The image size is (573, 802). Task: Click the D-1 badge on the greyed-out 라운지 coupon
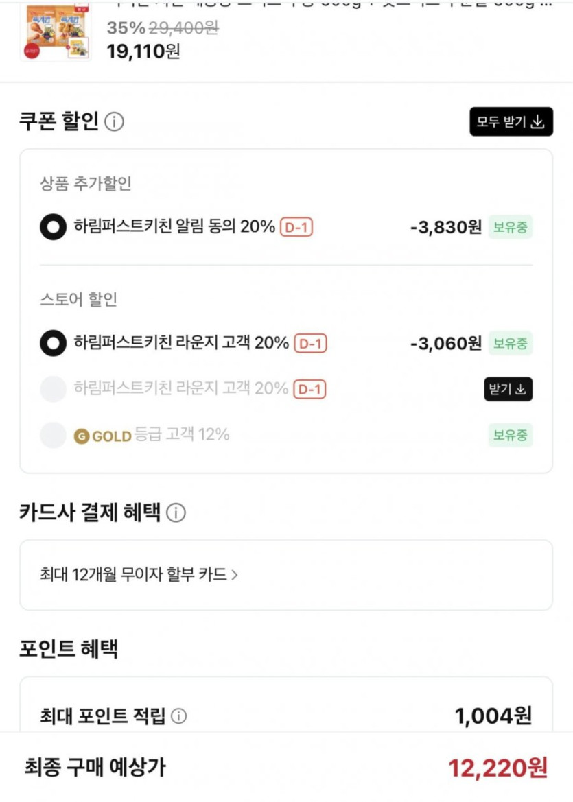coord(309,389)
